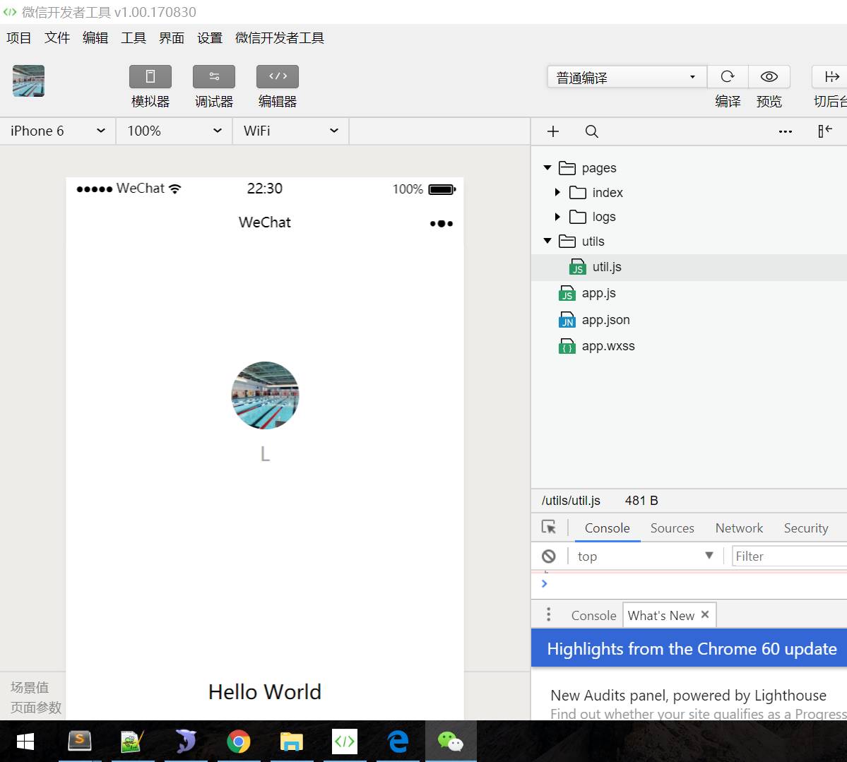Image resolution: width=847 pixels, height=762 pixels.
Task: Click the circular user avatar in simulator
Action: [x=265, y=395]
